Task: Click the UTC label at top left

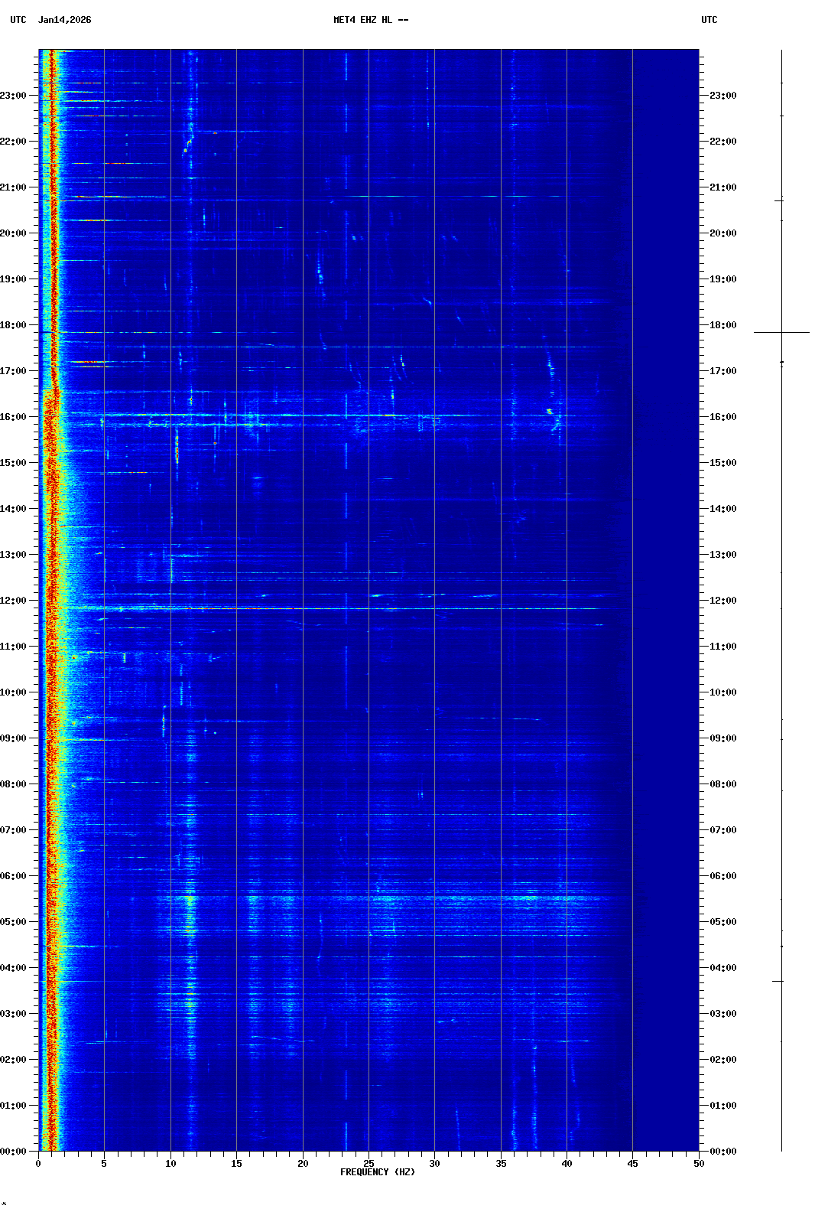Action: (x=18, y=20)
